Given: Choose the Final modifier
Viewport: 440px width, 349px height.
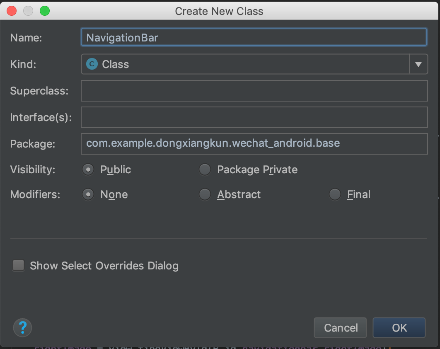Looking at the screenshot, I should pyautogui.click(x=335, y=194).
